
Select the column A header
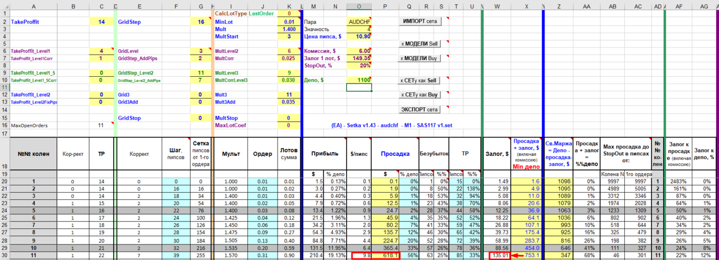[33, 6]
